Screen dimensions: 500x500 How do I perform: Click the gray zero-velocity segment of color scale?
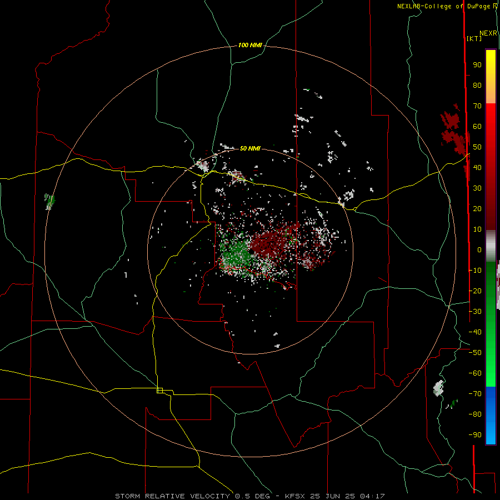(491, 246)
